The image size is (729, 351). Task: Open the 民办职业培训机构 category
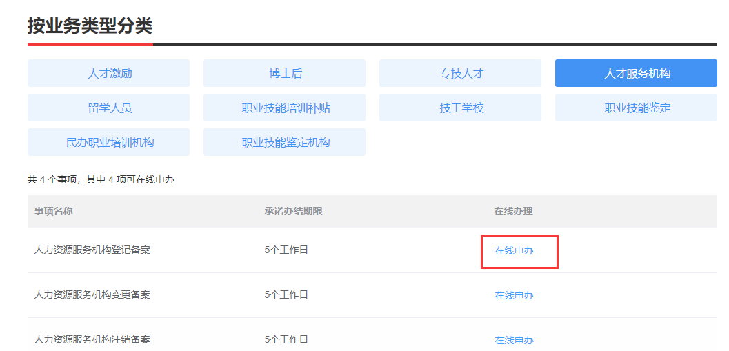(108, 142)
